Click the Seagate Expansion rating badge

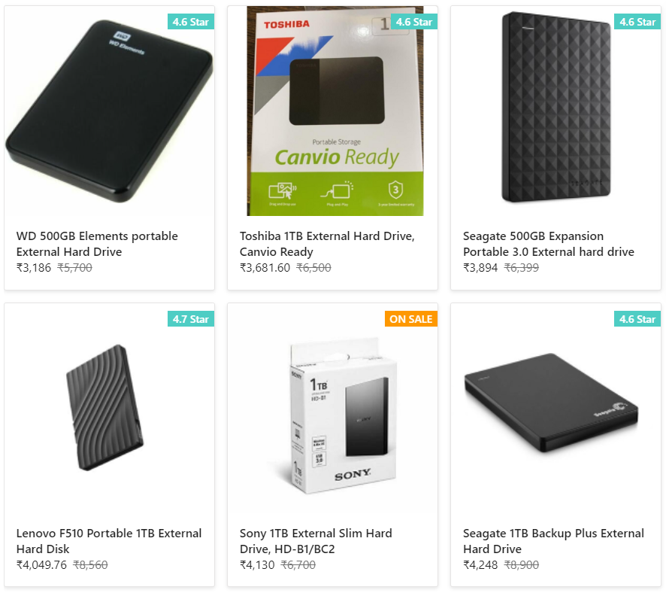coord(637,22)
